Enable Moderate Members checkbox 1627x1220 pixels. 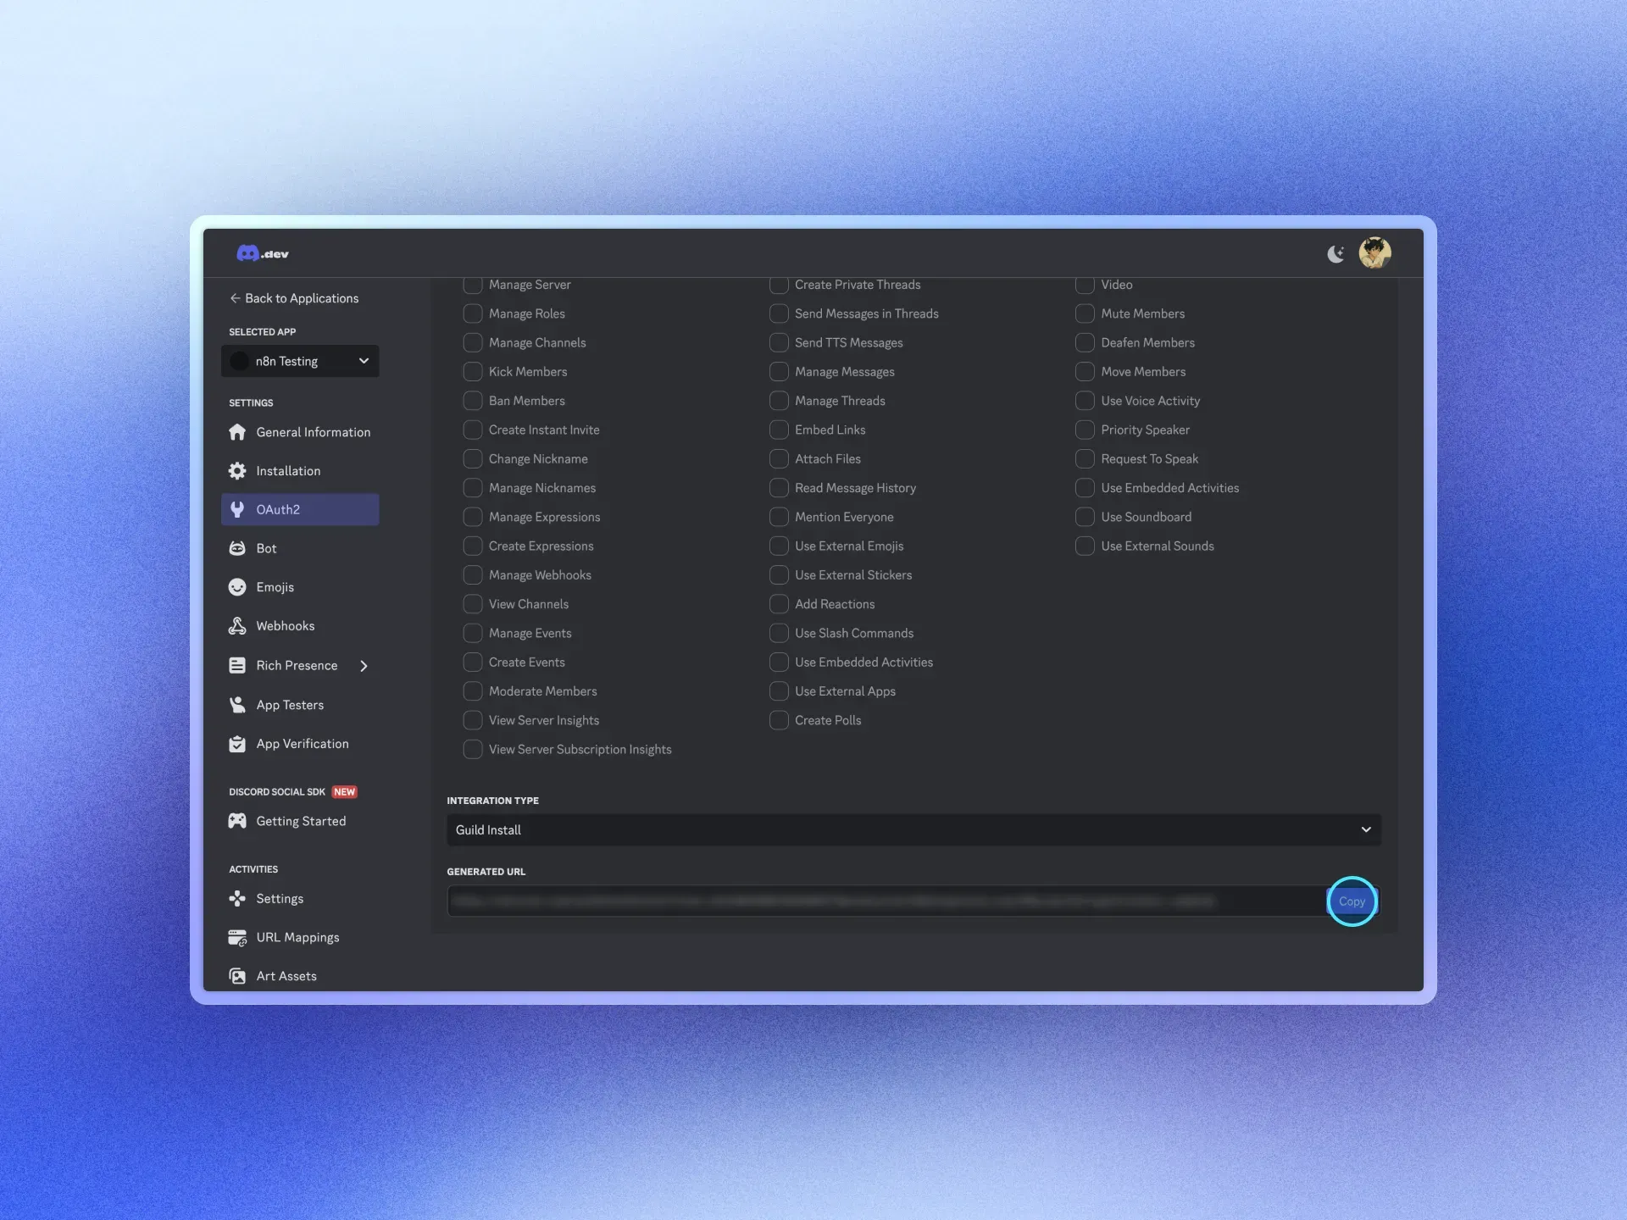(473, 691)
